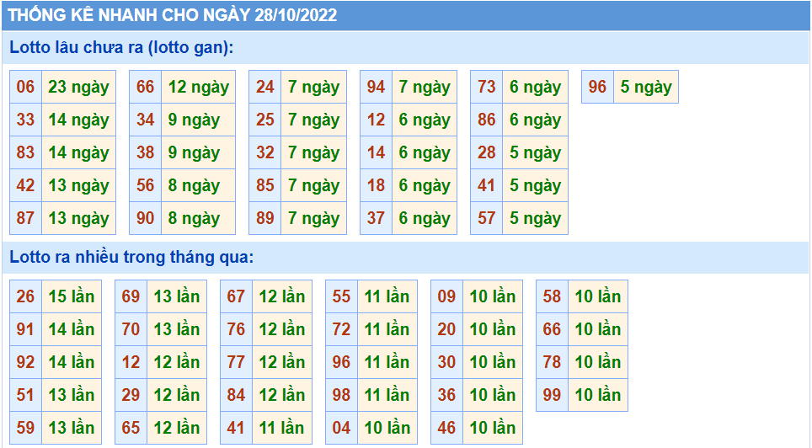The image size is (812, 448).
Task: Select the '5 ngày' cell beside number 41
Action: tap(535, 185)
